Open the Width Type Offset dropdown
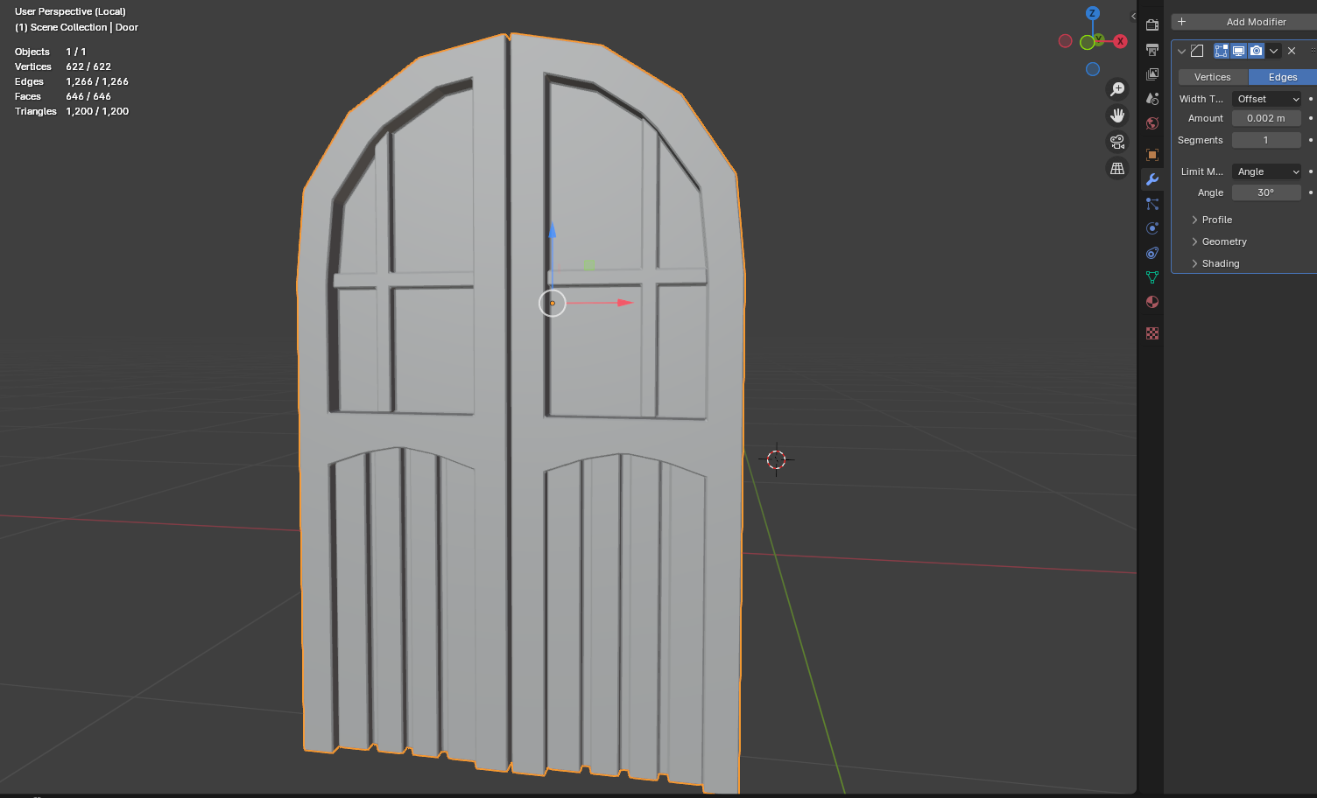The width and height of the screenshot is (1317, 798). 1266,99
